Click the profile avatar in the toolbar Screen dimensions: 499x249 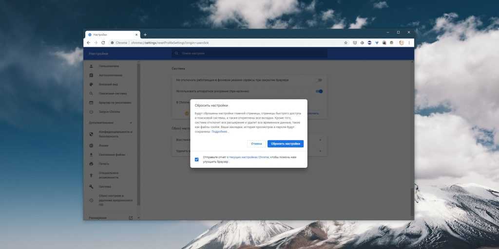[x=402, y=43]
